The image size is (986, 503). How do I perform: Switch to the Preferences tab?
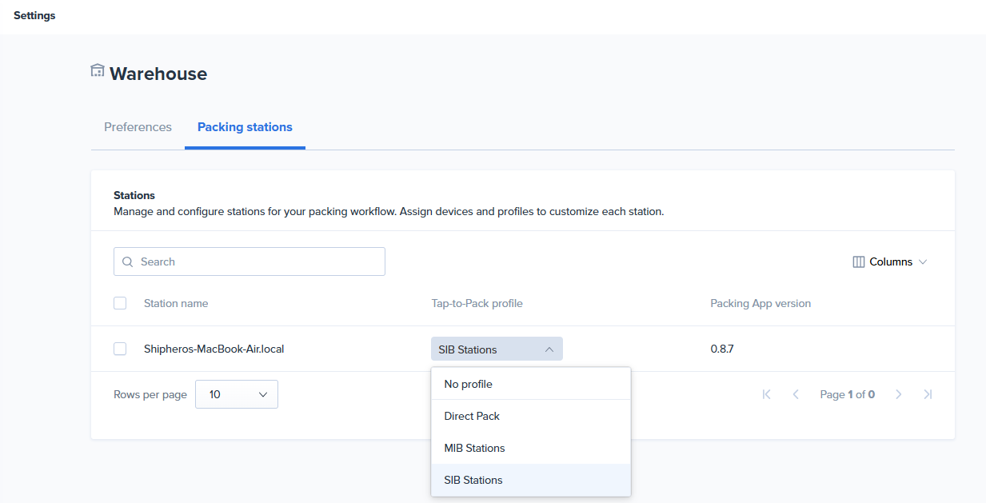tap(138, 127)
